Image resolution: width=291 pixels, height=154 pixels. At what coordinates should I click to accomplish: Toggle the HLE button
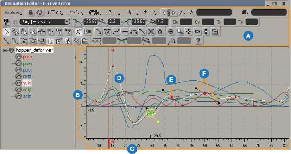tap(7, 22)
